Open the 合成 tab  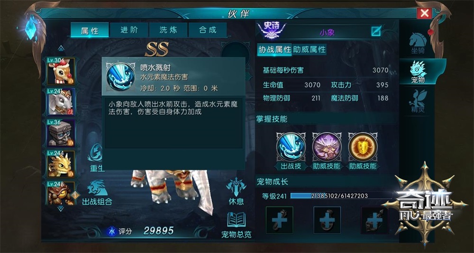pos(208,30)
